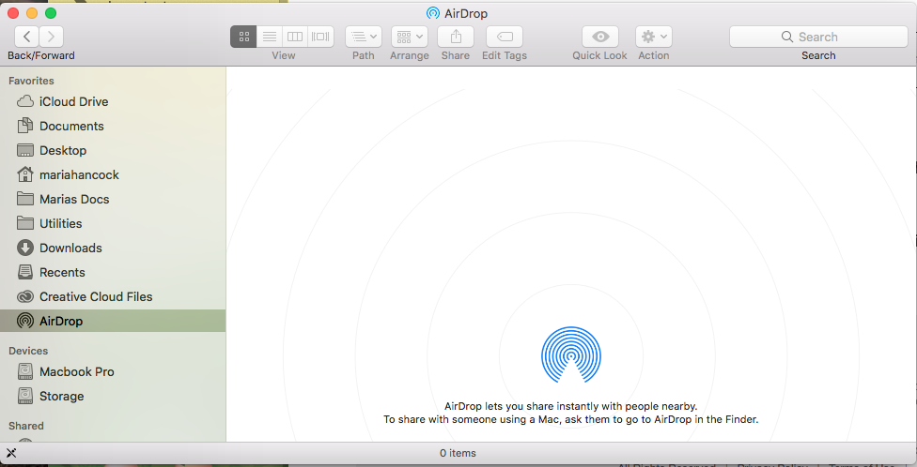Click 'To share with someone using a Mac' text

click(x=571, y=419)
